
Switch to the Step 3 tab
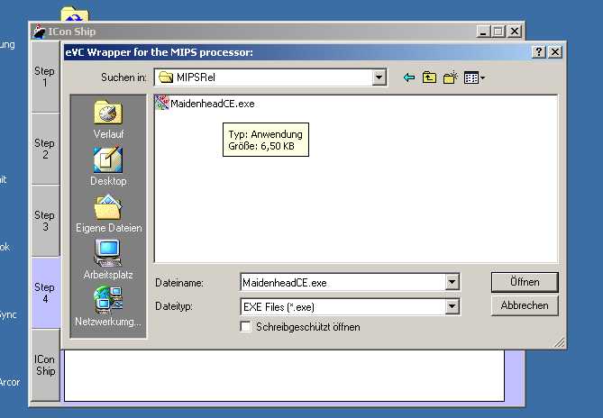[x=45, y=221]
